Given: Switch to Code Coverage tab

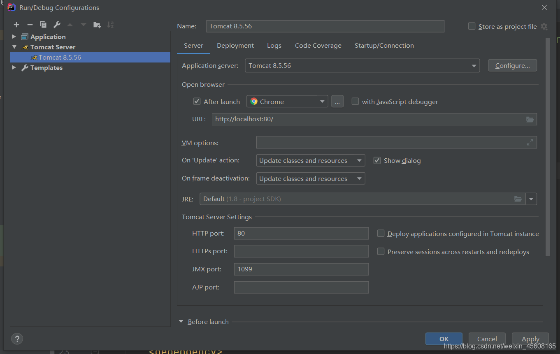Looking at the screenshot, I should pos(318,46).
